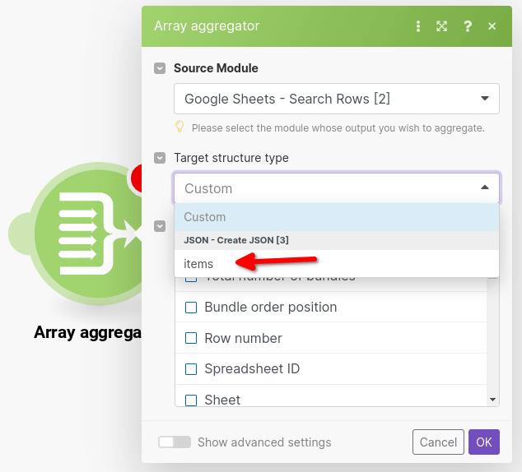Select the Custom option in list
This screenshot has width=522, height=472.
337,217
